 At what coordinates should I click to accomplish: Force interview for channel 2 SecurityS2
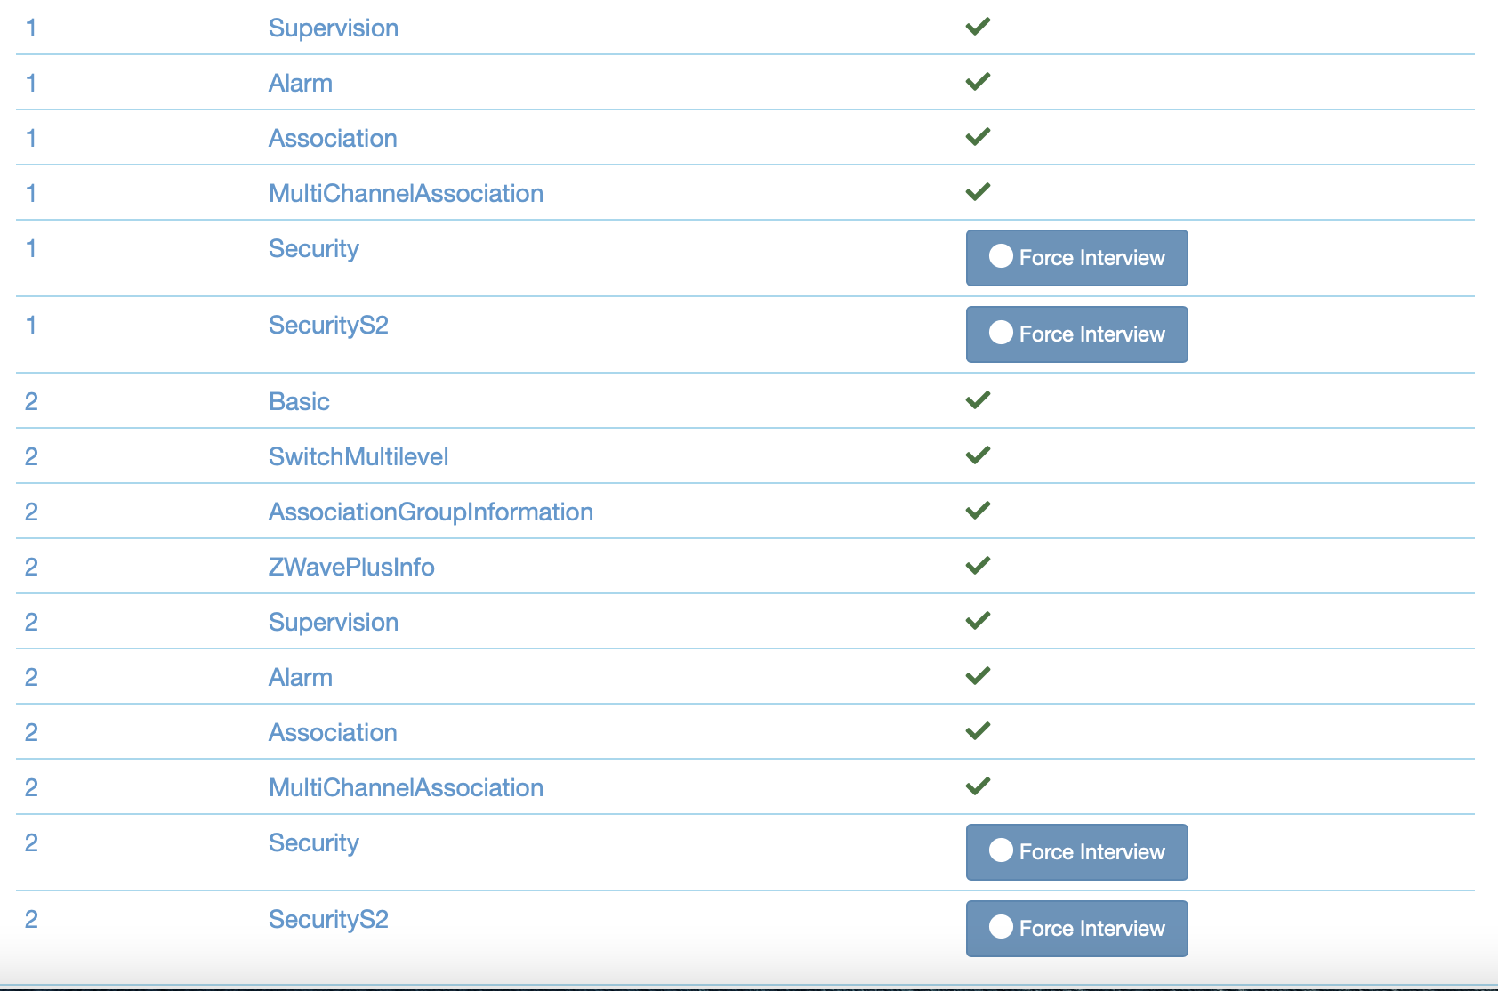point(1076,929)
